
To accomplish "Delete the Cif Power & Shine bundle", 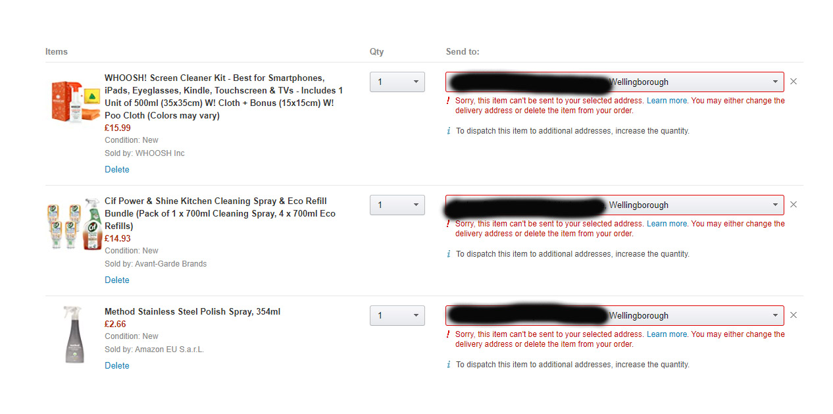I will coord(117,280).
